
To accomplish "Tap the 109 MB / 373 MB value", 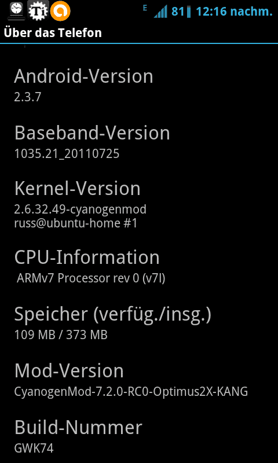I will 61,335.
